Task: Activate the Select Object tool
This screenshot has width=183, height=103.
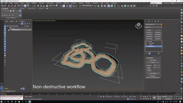Action: [x=25, y=6]
